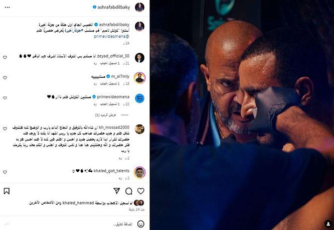Like primevideomena's comment

point(5,98)
